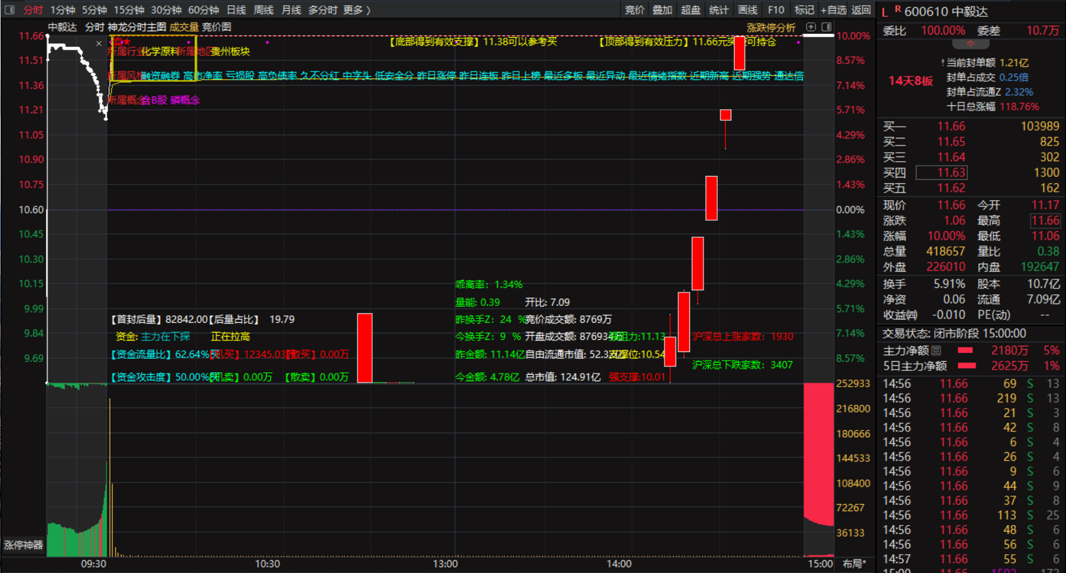Open the 布局 layout menu
Viewport: 1066px width, 573px height.
[854, 563]
